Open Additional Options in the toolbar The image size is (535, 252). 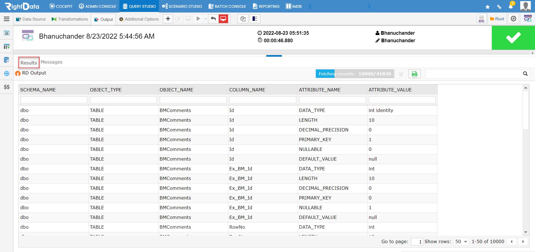[x=139, y=19]
